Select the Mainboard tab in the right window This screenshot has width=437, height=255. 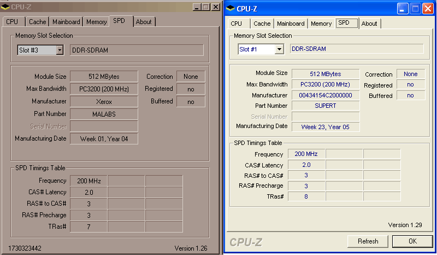[x=291, y=24]
